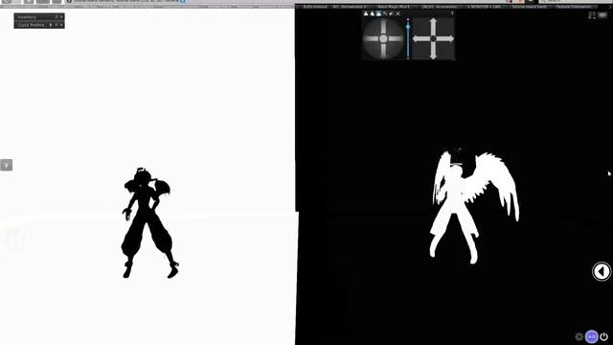613x345 pixels.
Task: Close the Inventory floater
Action: pos(61,17)
